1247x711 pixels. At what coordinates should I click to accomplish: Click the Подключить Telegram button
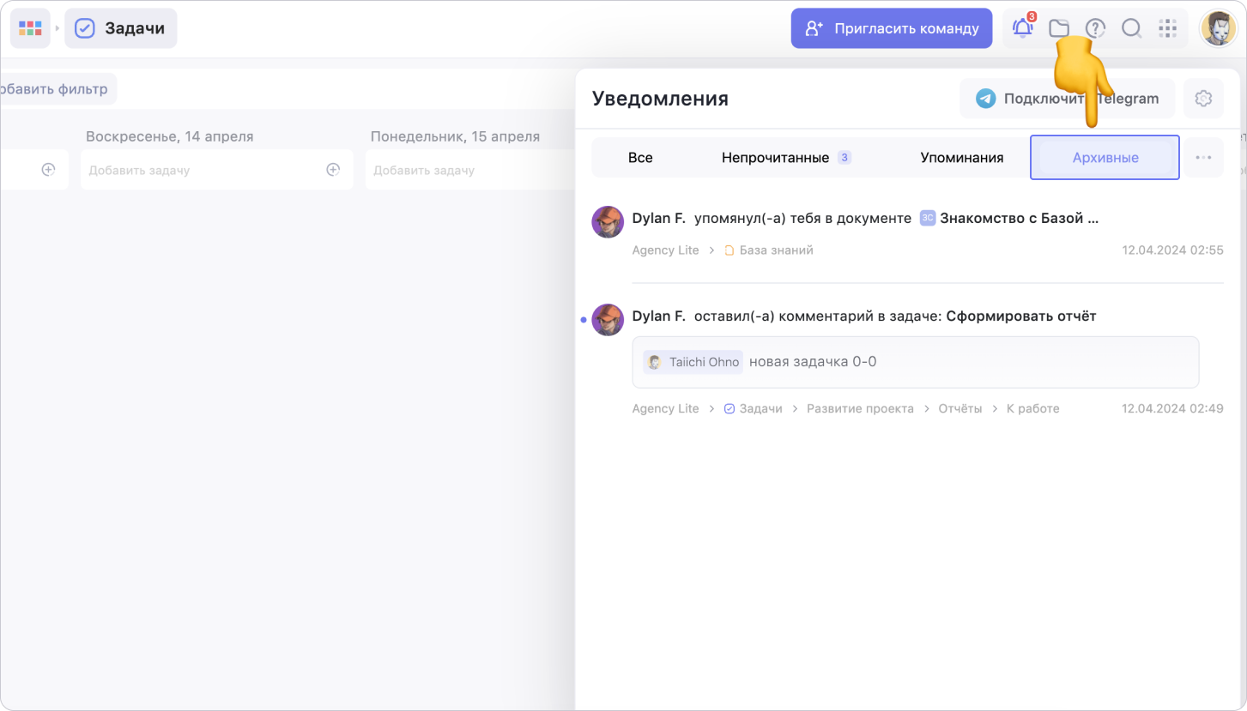[1067, 99]
